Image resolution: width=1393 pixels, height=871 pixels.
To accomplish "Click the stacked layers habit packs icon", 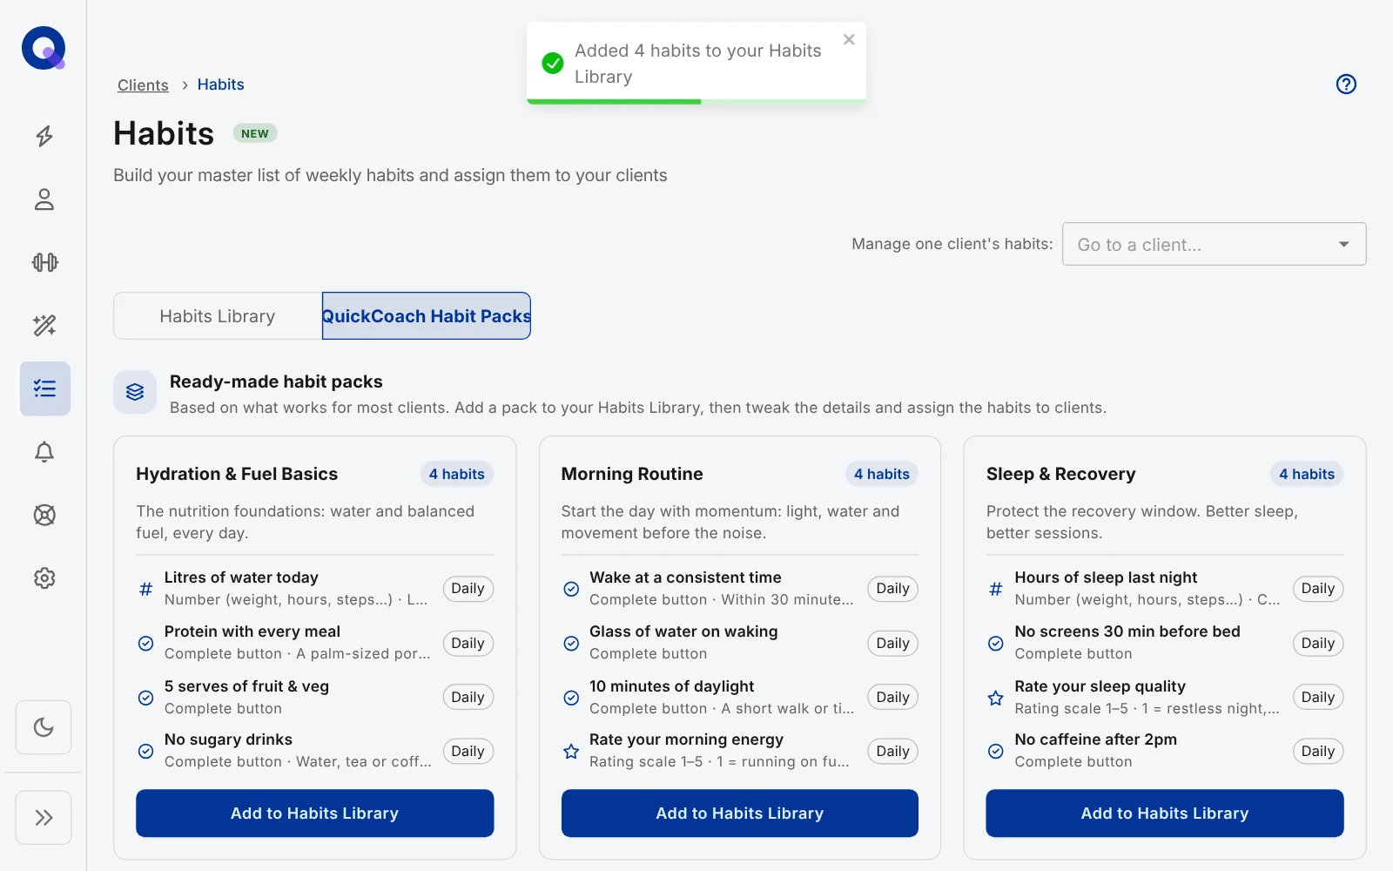I will [135, 392].
